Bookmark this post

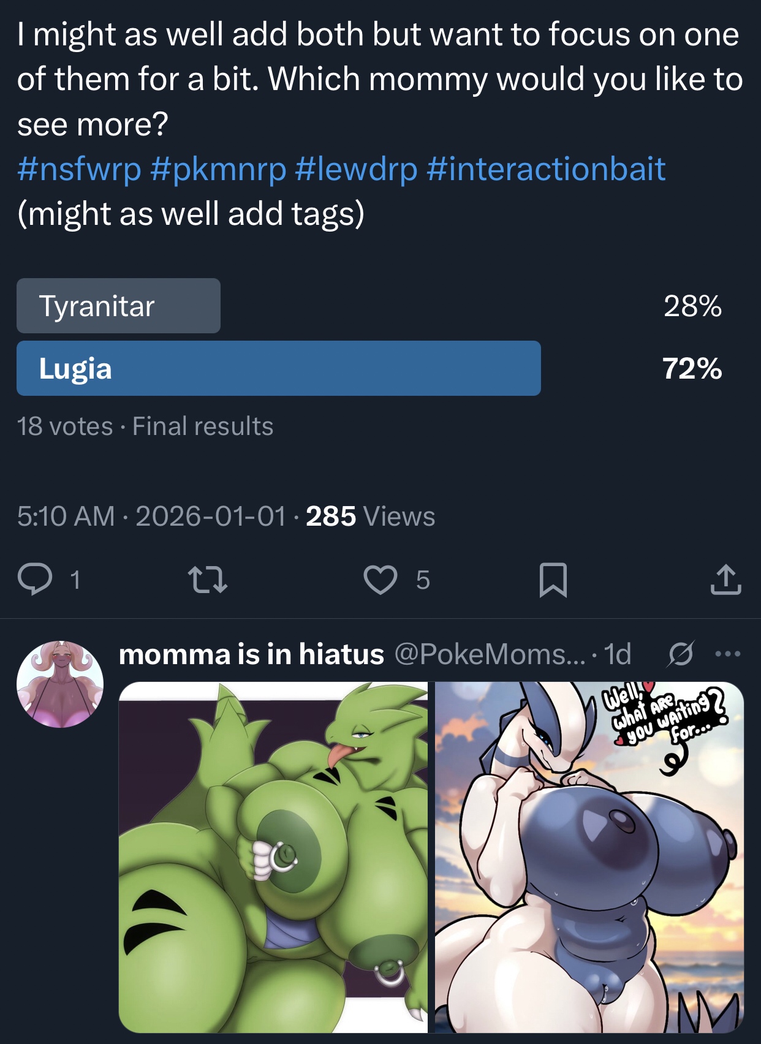pyautogui.click(x=553, y=580)
